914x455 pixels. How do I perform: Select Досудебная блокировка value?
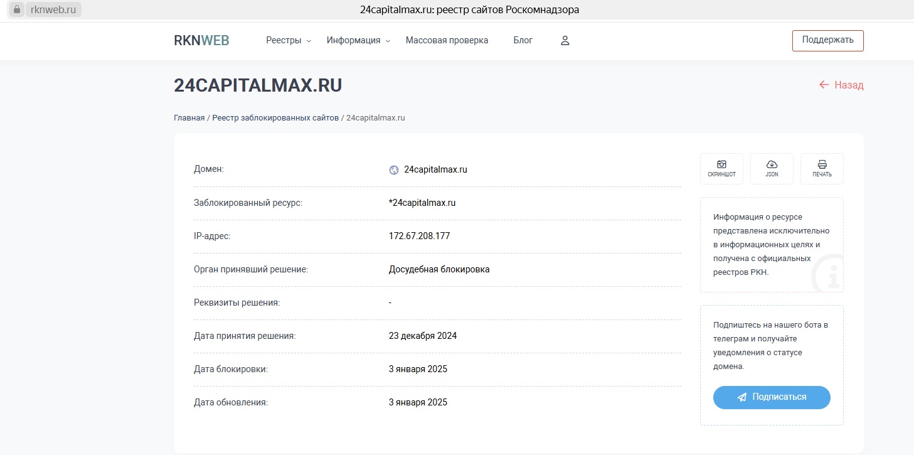pos(439,269)
